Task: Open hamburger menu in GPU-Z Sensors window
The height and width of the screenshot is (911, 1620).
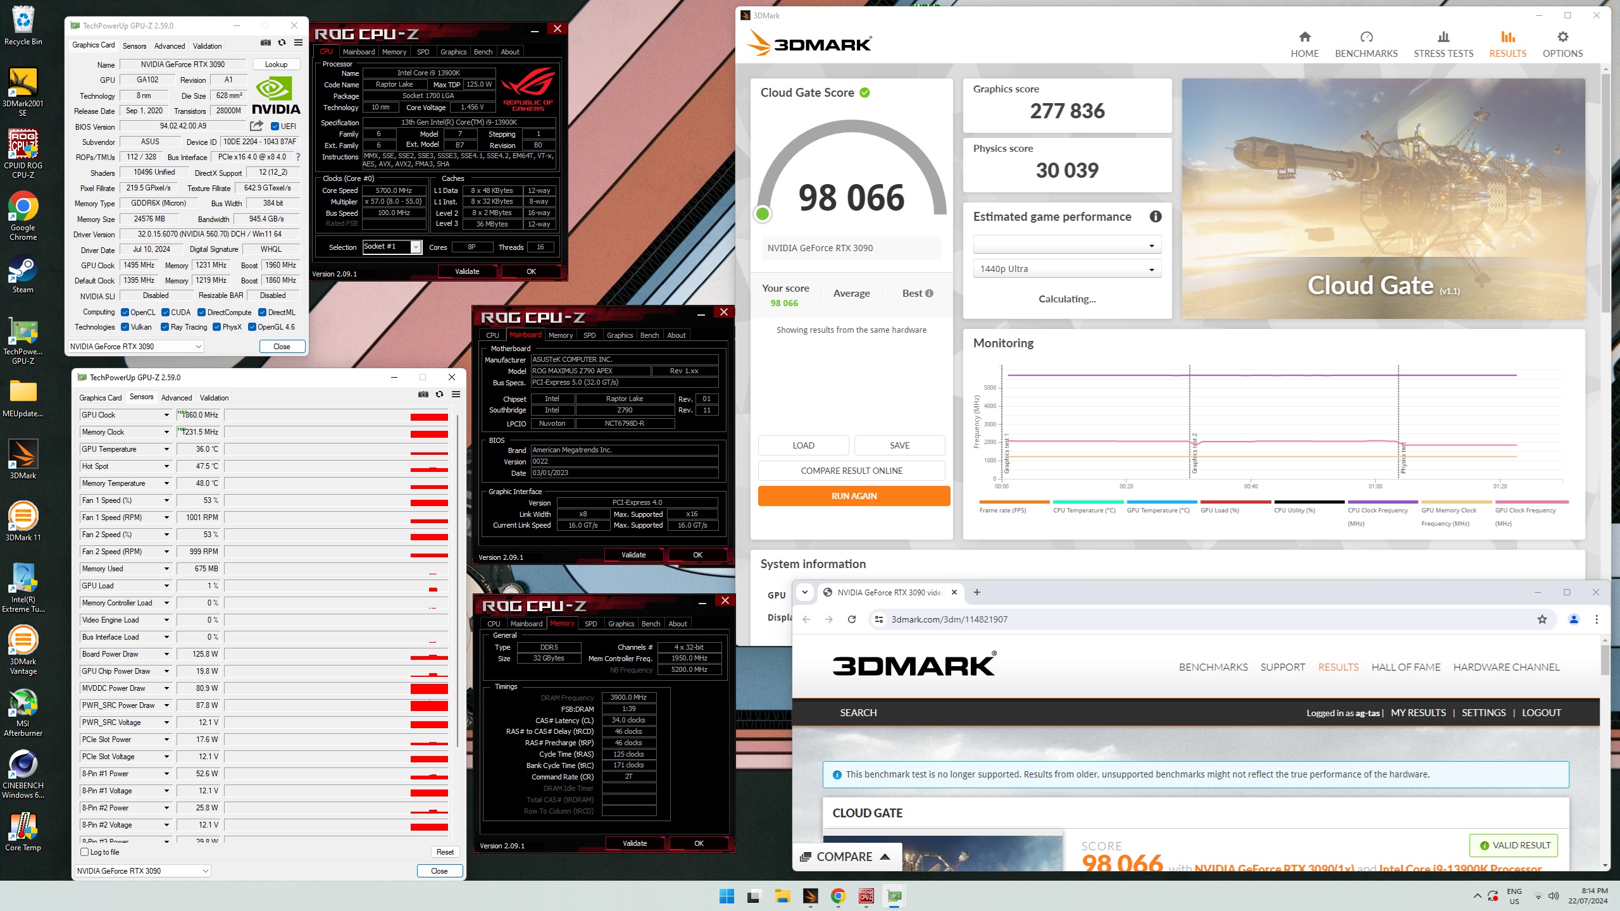Action: click(x=456, y=394)
